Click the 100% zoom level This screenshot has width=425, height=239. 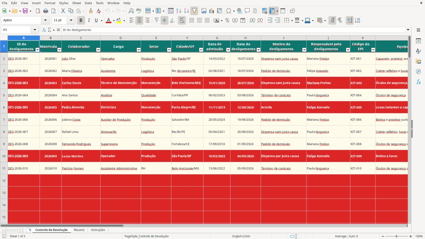click(x=419, y=236)
